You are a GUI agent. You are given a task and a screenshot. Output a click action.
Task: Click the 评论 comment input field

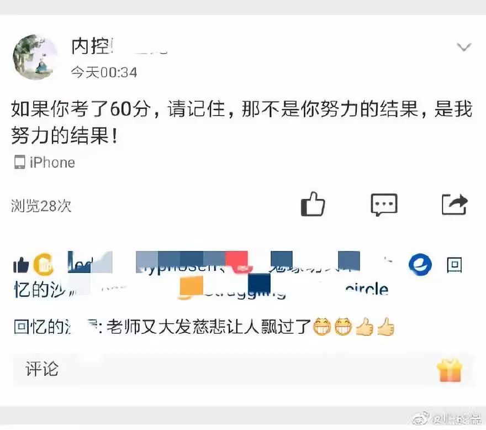tap(244, 370)
